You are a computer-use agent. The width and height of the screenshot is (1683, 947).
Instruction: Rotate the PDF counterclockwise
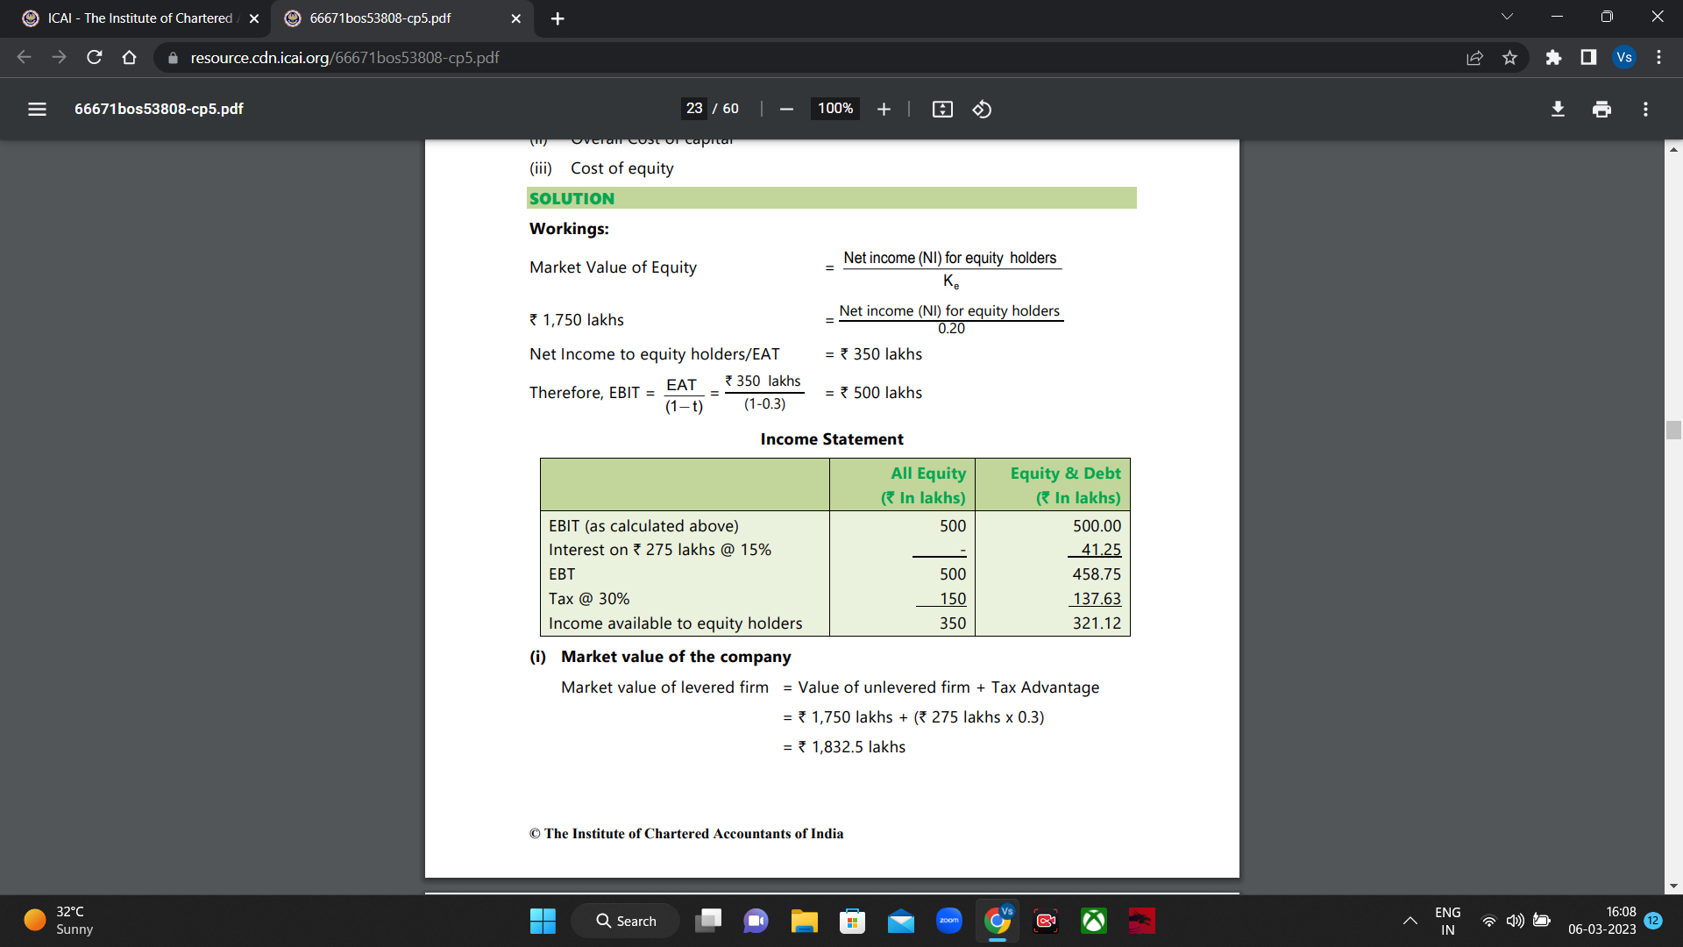(982, 109)
